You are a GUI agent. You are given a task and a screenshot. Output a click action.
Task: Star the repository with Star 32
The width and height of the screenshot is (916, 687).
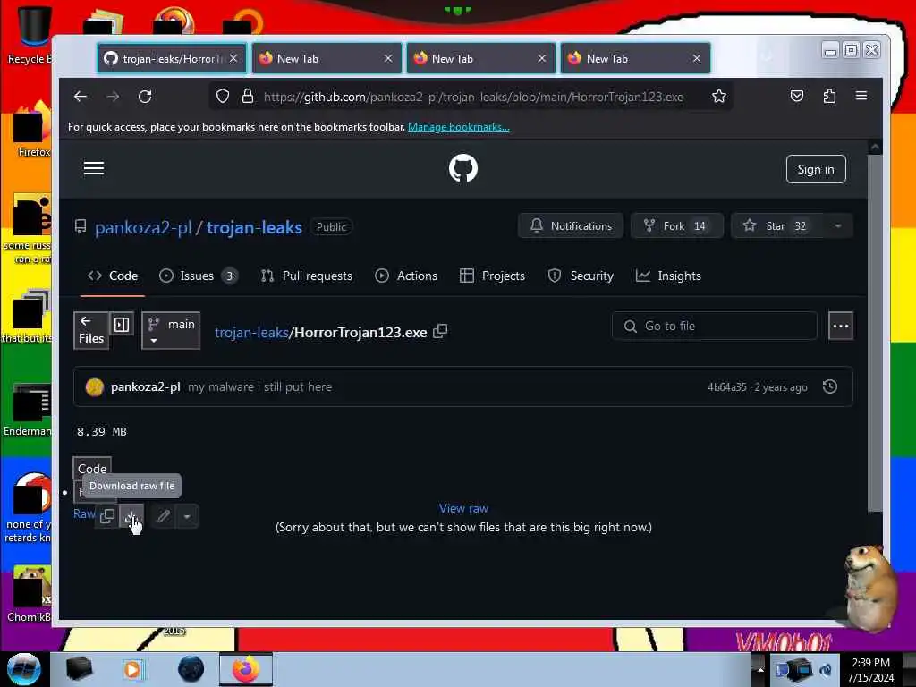[777, 226]
